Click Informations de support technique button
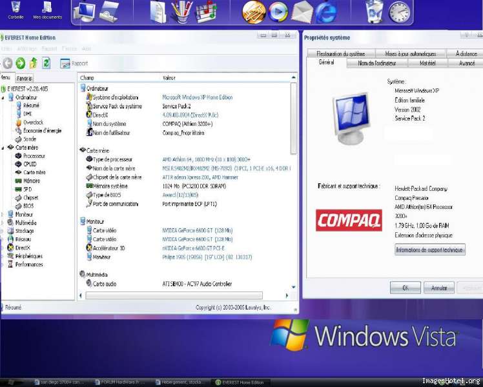This screenshot has width=483, height=387. tap(429, 250)
